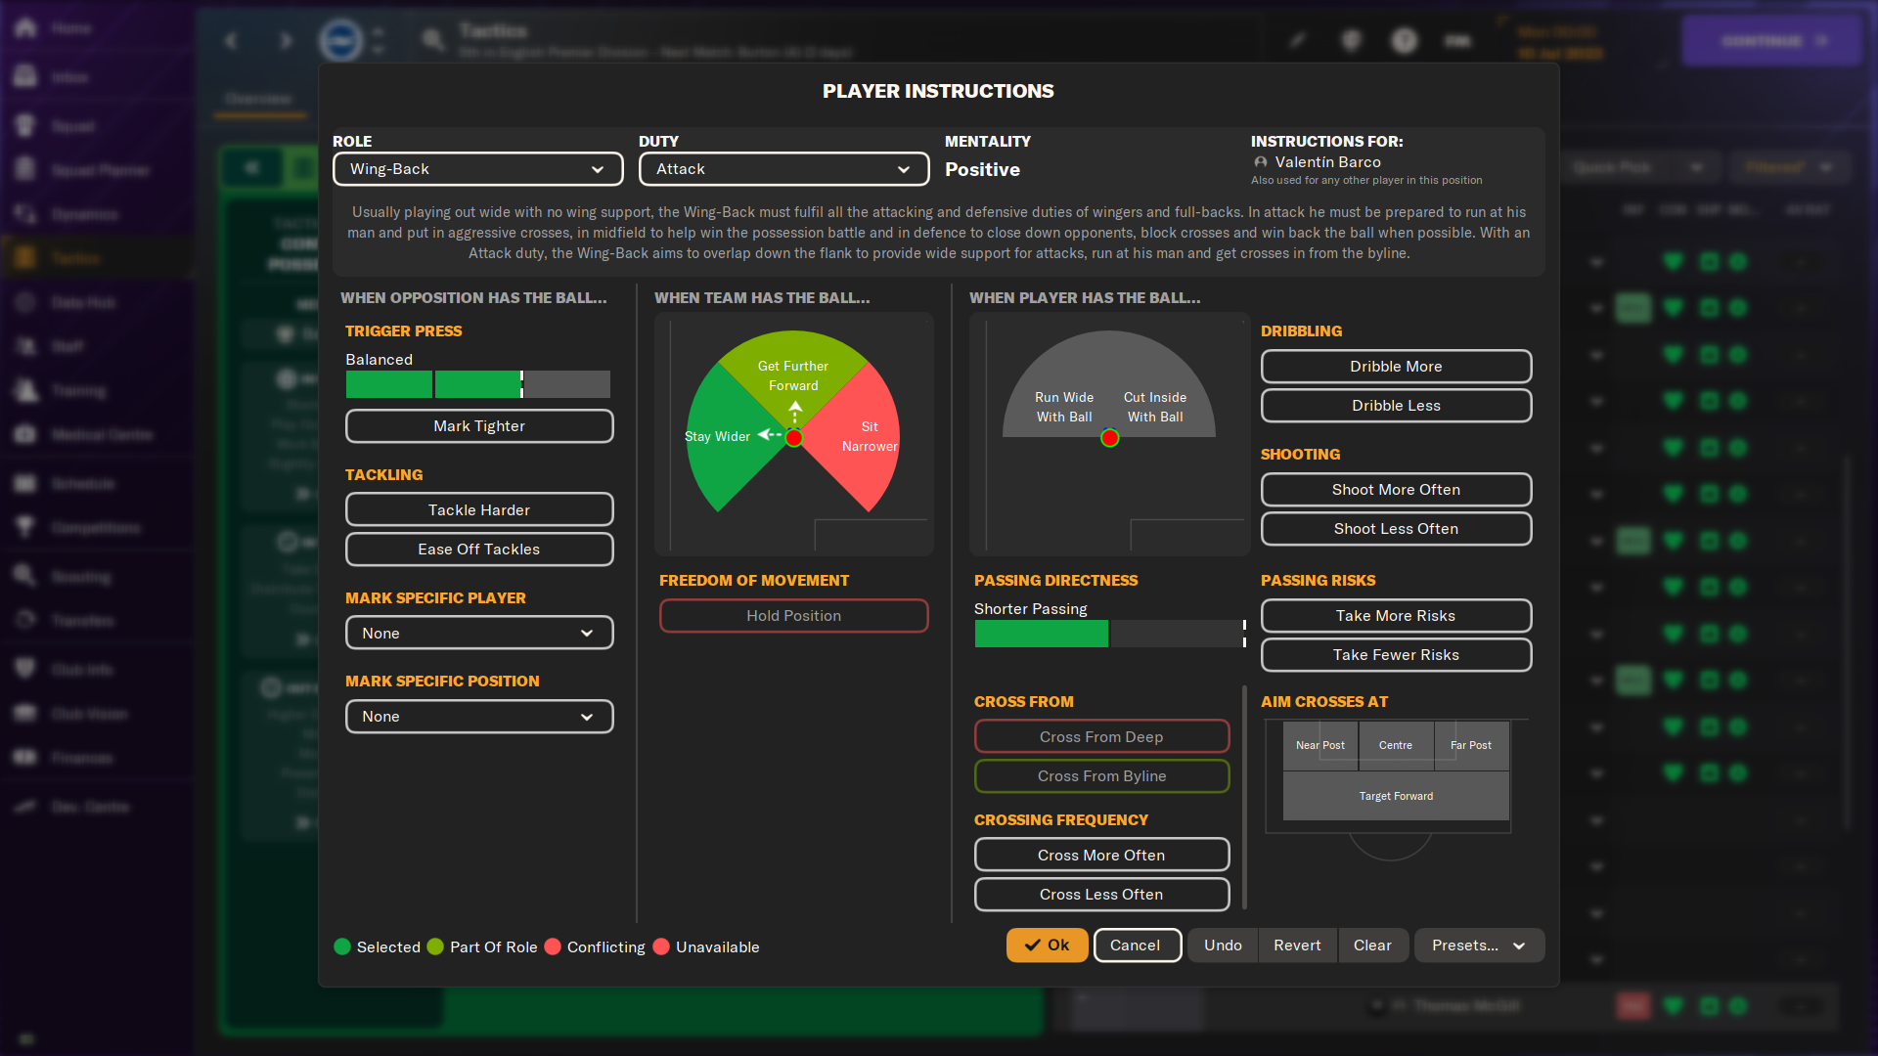The height and width of the screenshot is (1056, 1878).
Task: Toggle Tackle Harder instruction
Action: (479, 509)
